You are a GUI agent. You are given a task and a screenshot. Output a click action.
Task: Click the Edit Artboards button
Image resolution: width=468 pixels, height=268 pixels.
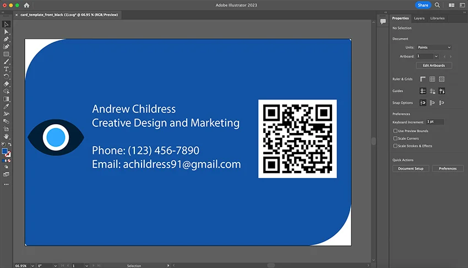[x=434, y=65]
